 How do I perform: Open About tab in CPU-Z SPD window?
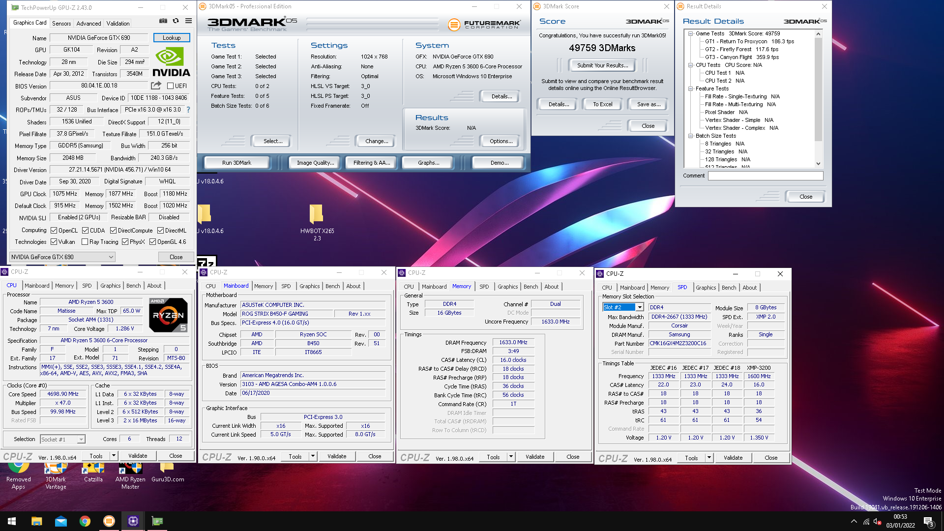[x=749, y=288]
